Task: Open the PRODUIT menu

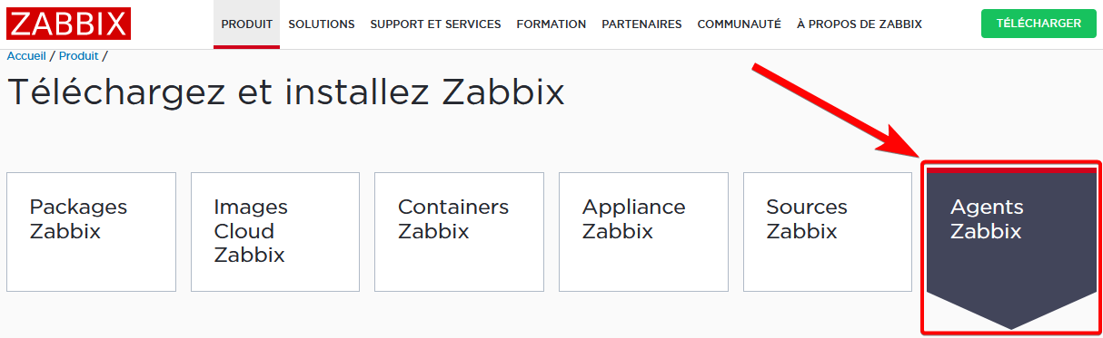Action: click(247, 24)
